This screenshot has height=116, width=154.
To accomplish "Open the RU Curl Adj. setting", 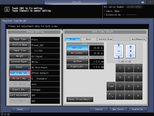I will tap(20, 78).
